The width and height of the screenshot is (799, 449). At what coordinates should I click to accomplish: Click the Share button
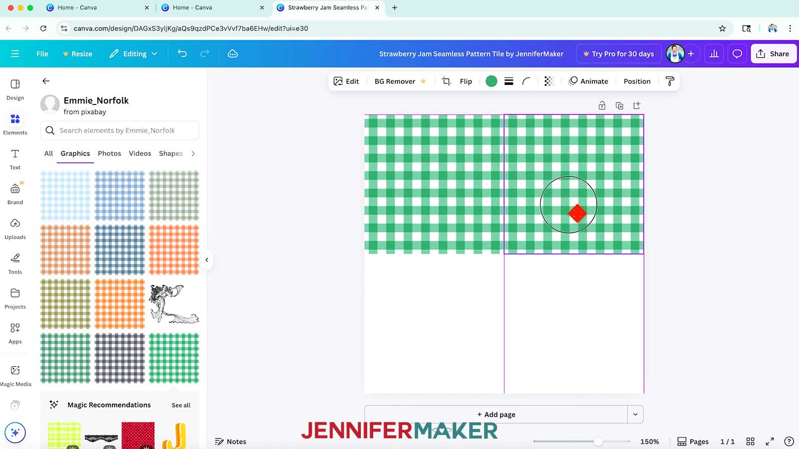pos(773,54)
